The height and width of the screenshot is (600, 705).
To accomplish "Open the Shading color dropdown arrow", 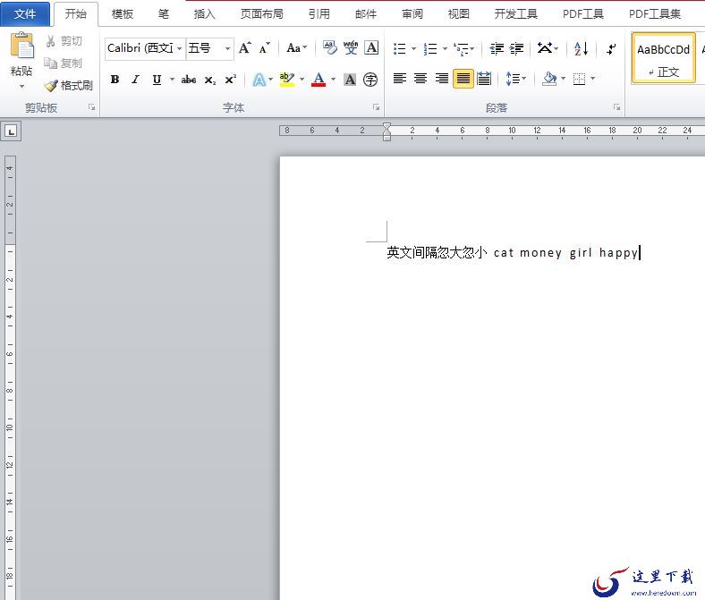I will [563, 79].
